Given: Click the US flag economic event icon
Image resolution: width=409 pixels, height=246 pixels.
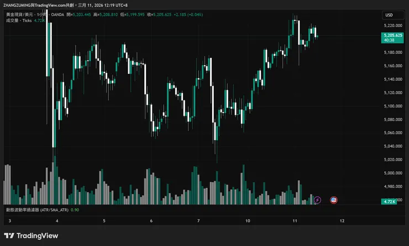Looking at the screenshot, I should coord(334,200).
